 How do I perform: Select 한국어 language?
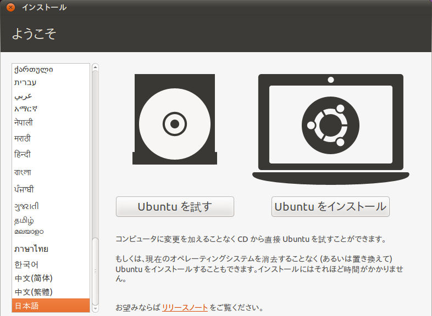tap(51, 264)
